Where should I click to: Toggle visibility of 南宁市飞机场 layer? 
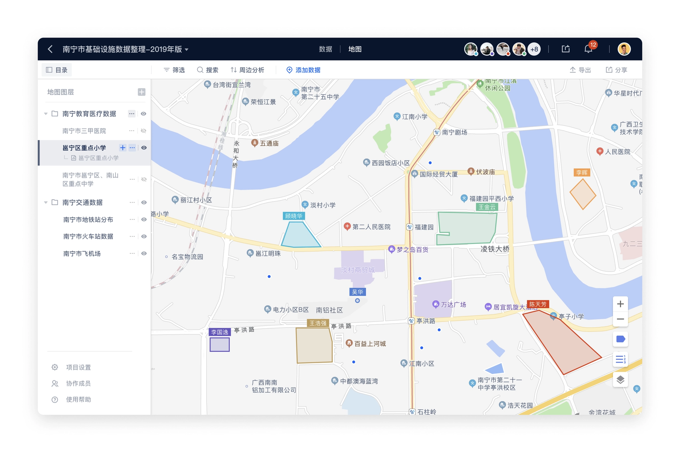(x=144, y=254)
